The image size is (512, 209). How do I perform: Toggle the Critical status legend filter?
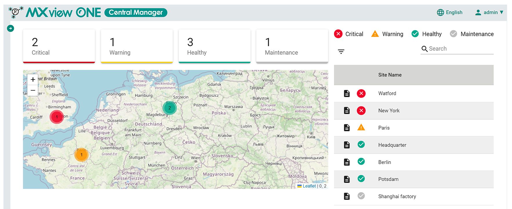348,34
